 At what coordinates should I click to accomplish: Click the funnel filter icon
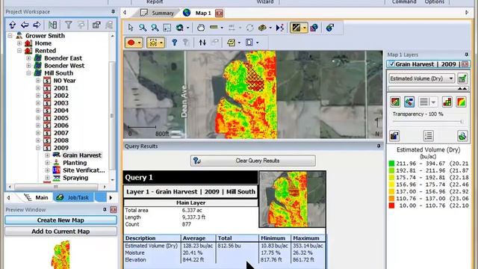click(x=69, y=25)
